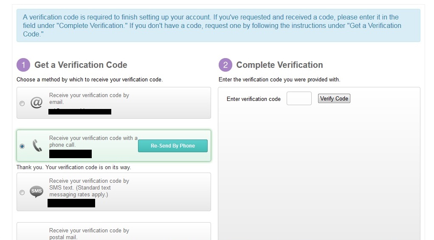Image resolution: width=434 pixels, height=240 pixels.
Task: Click the SMS speech bubble icon
Action: 37,192
